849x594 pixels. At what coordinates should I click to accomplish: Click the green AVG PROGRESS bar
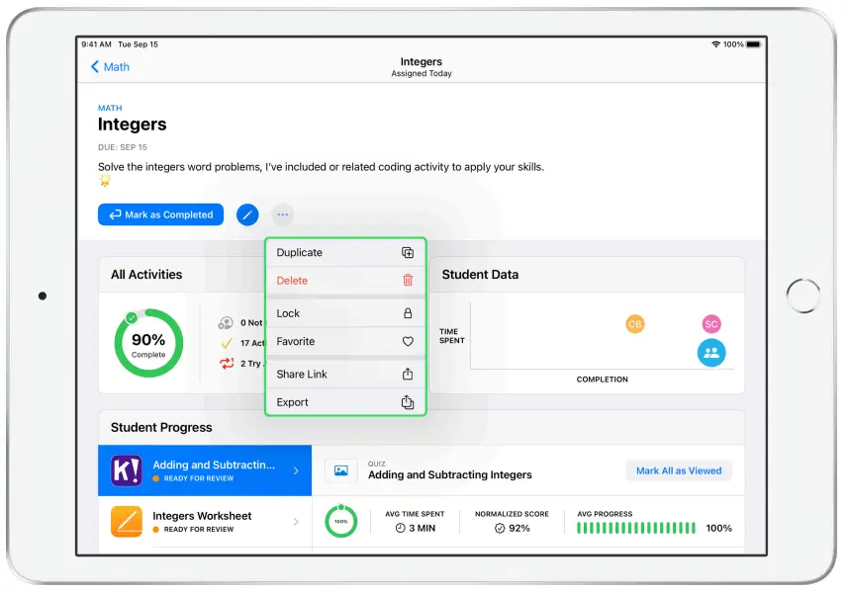click(636, 528)
